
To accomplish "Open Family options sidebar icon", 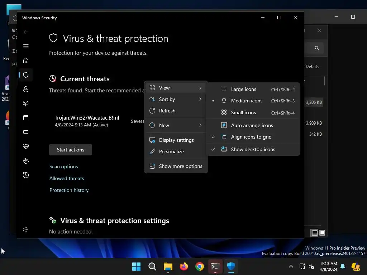I will pos(26,161).
